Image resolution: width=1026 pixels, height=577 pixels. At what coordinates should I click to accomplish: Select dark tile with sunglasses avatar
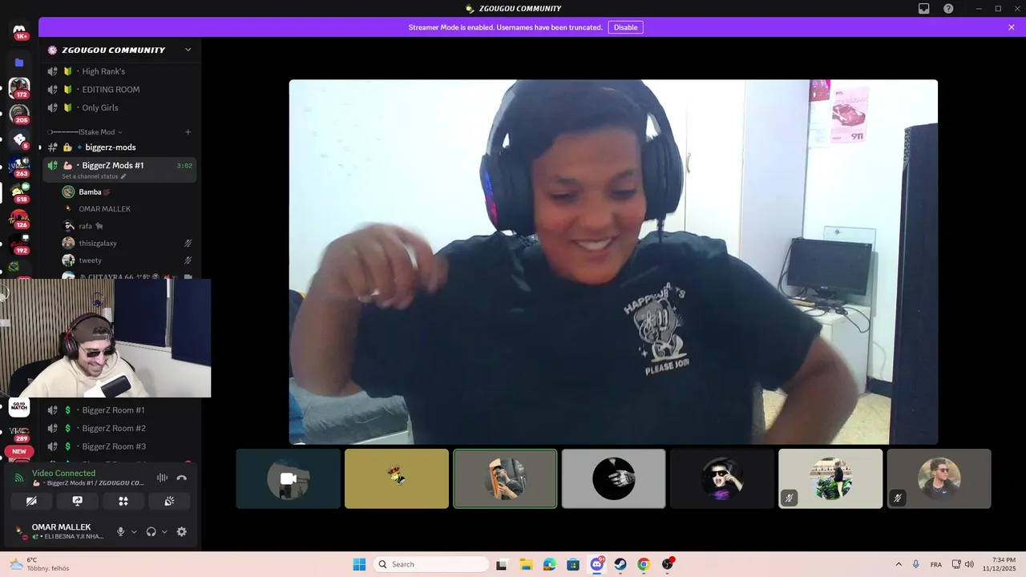pyautogui.click(x=722, y=478)
